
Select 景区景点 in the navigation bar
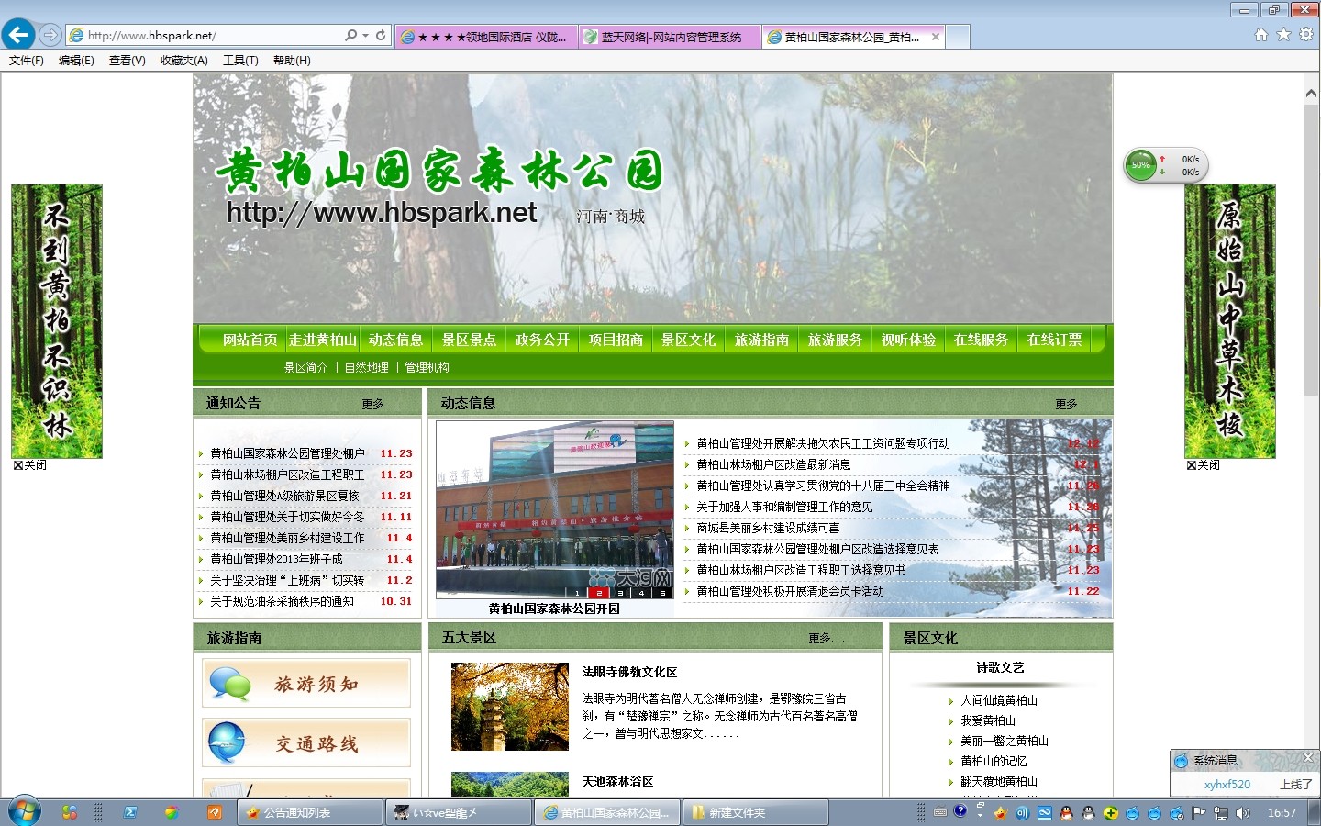pos(469,340)
